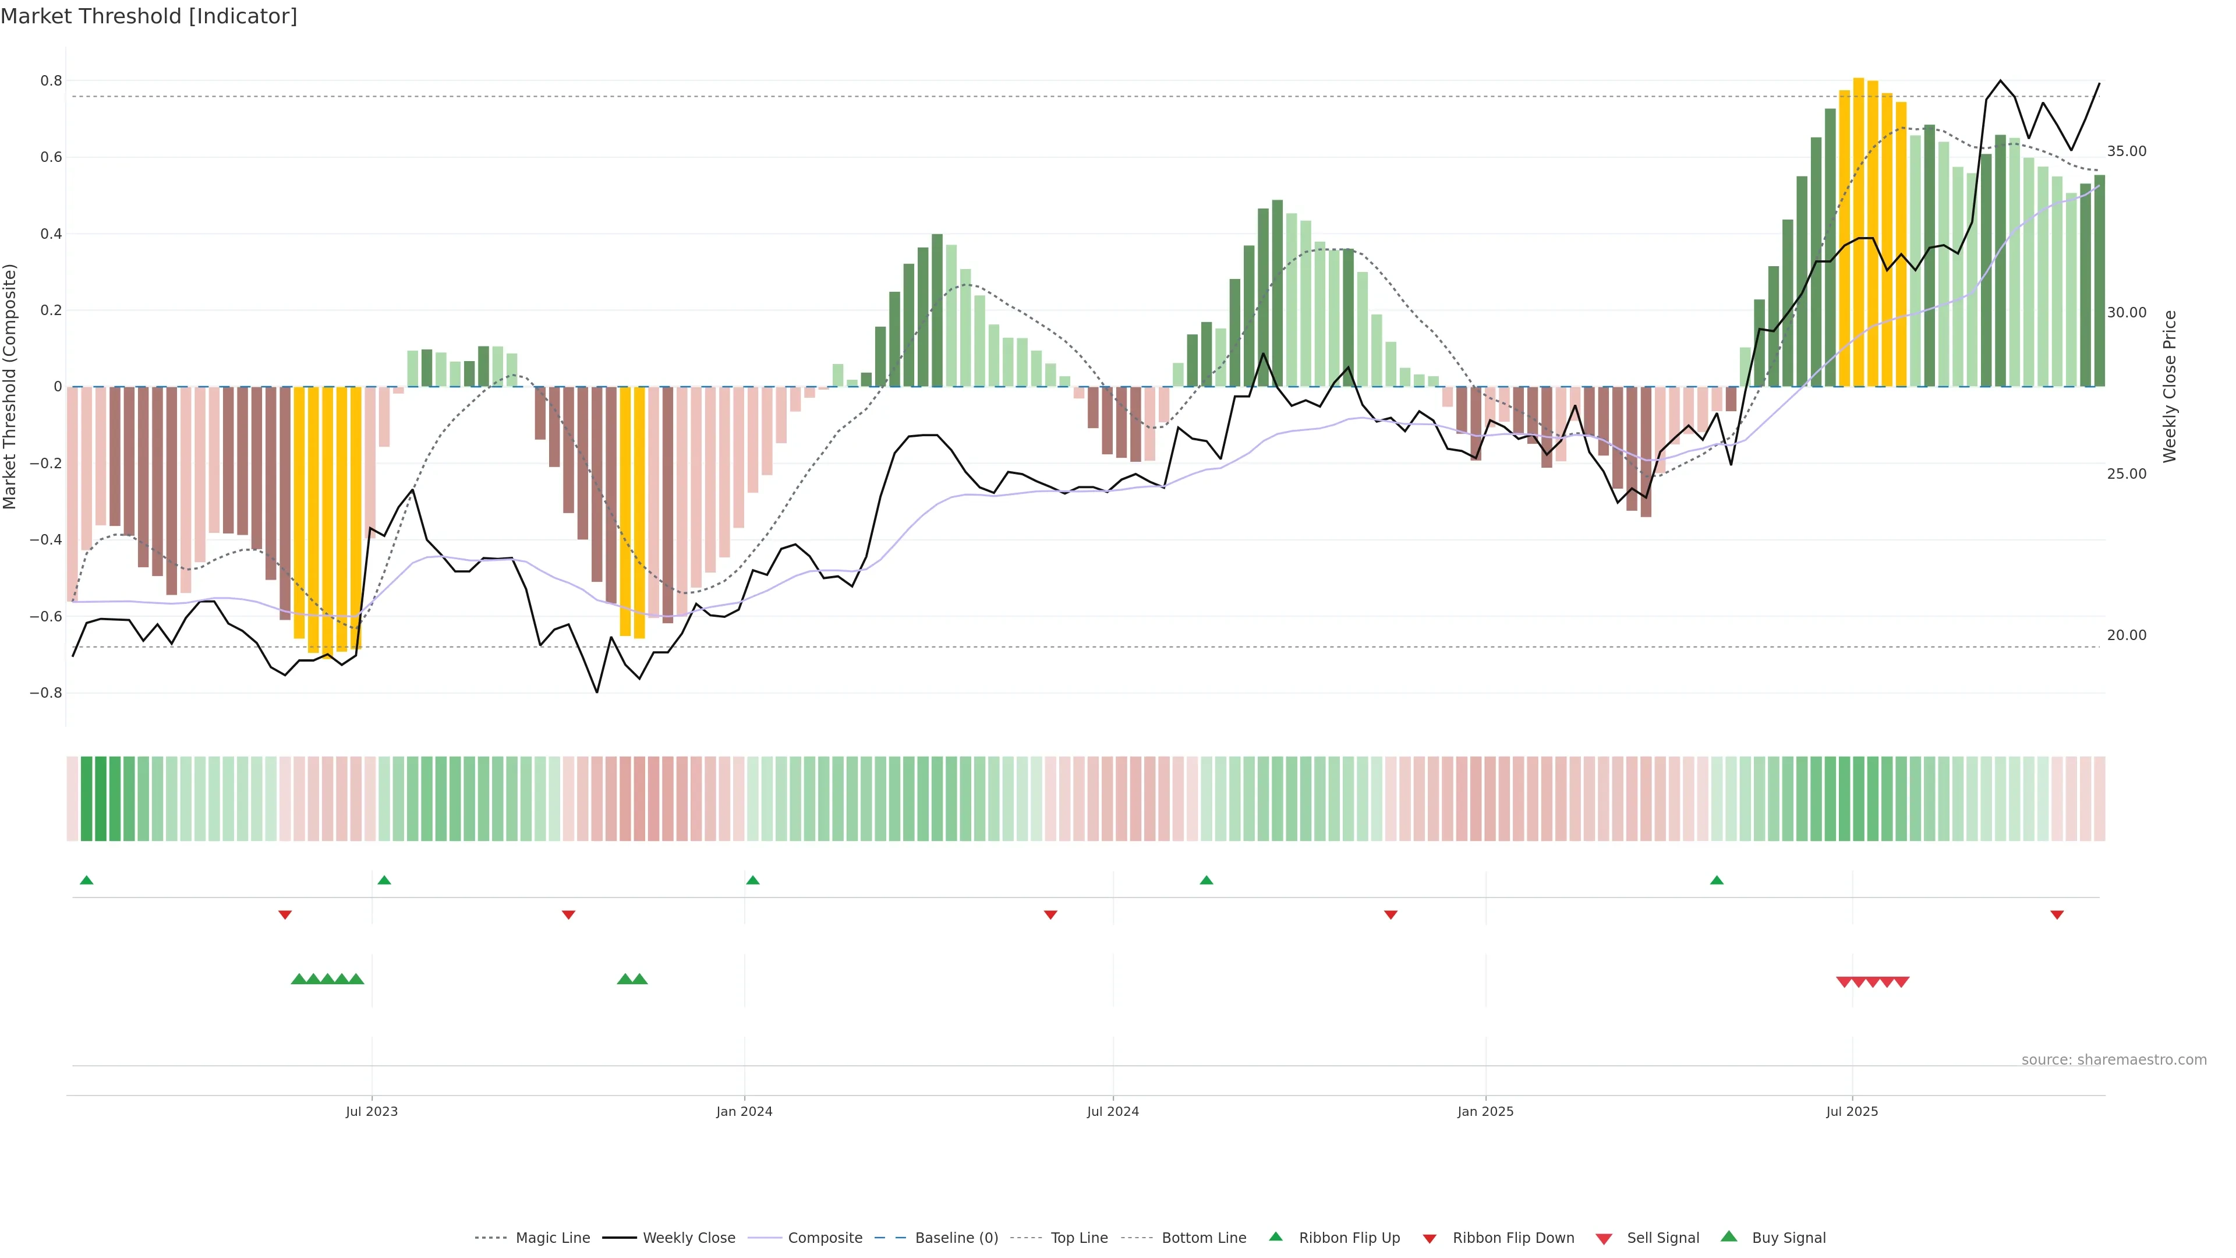Click Sell Signal legend marker
This screenshot has width=2236, height=1258.
[x=1603, y=1239]
